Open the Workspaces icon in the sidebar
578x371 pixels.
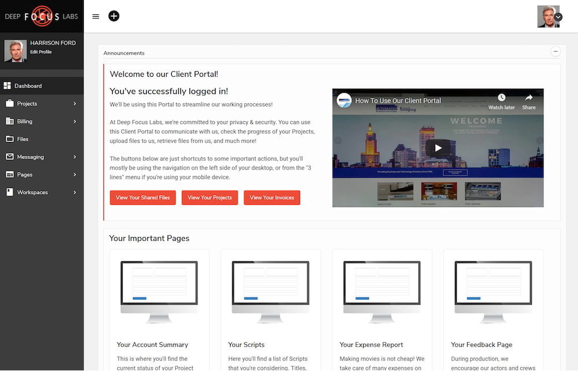8,192
